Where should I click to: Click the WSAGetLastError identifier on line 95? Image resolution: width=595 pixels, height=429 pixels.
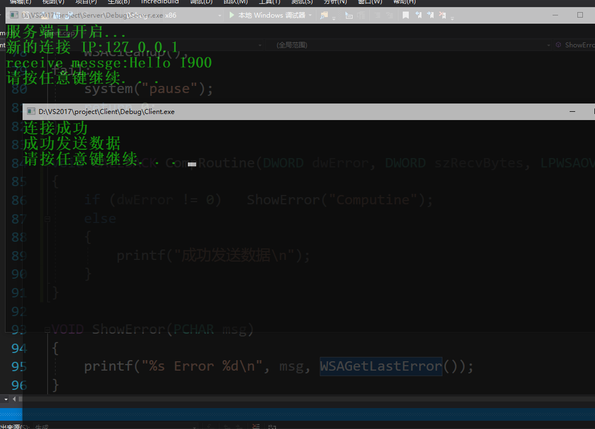381,366
